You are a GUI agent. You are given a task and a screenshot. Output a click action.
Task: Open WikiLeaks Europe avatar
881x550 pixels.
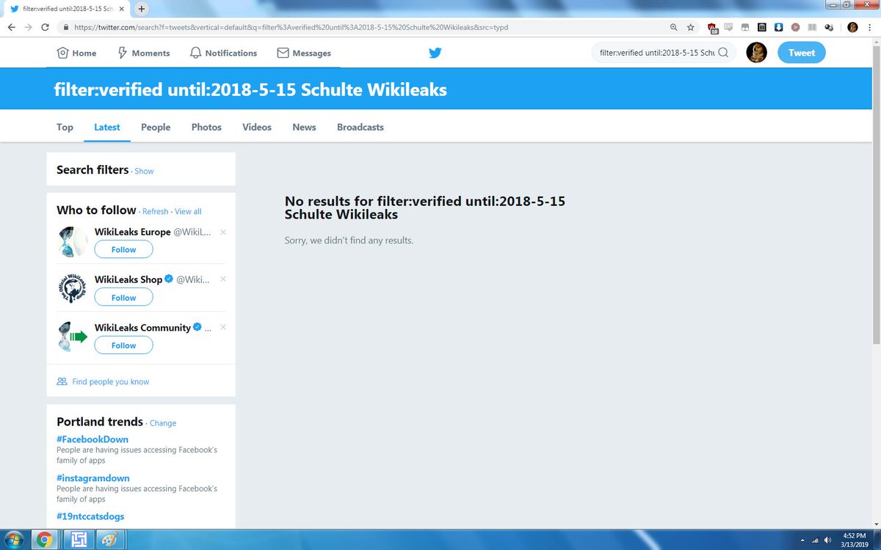click(73, 241)
